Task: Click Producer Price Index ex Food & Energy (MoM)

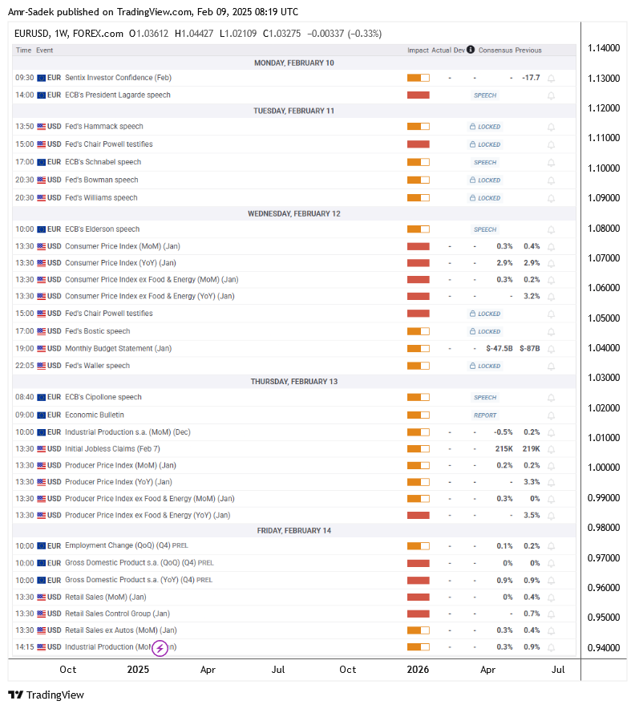Action: click(150, 499)
